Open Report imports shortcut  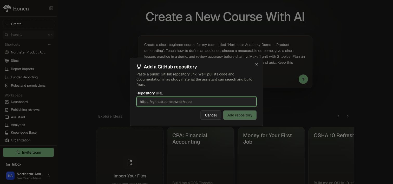click(29, 69)
